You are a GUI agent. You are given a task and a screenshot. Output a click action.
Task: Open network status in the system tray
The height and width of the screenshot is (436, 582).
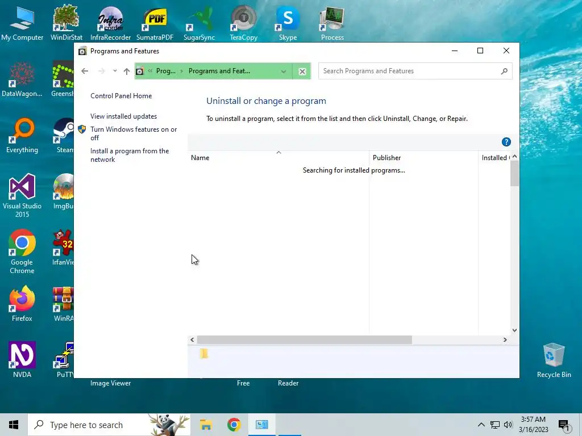495,425
